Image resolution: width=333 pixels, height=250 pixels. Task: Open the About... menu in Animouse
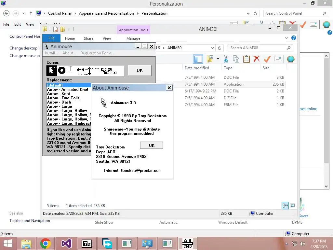[69, 53]
